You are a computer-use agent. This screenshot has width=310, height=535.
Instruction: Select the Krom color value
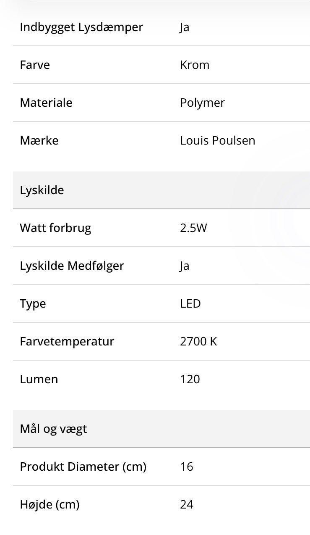click(x=195, y=65)
